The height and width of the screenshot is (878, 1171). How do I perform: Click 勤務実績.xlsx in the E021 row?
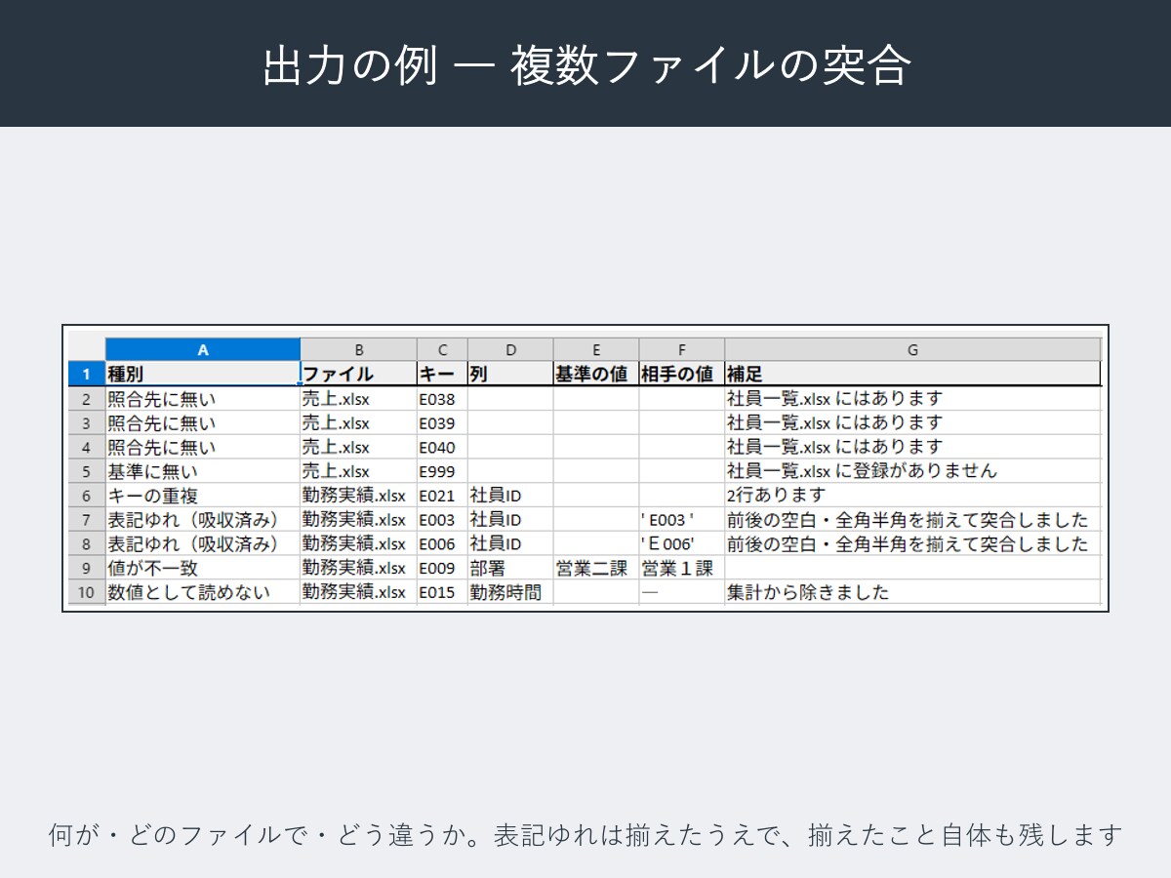(x=359, y=496)
